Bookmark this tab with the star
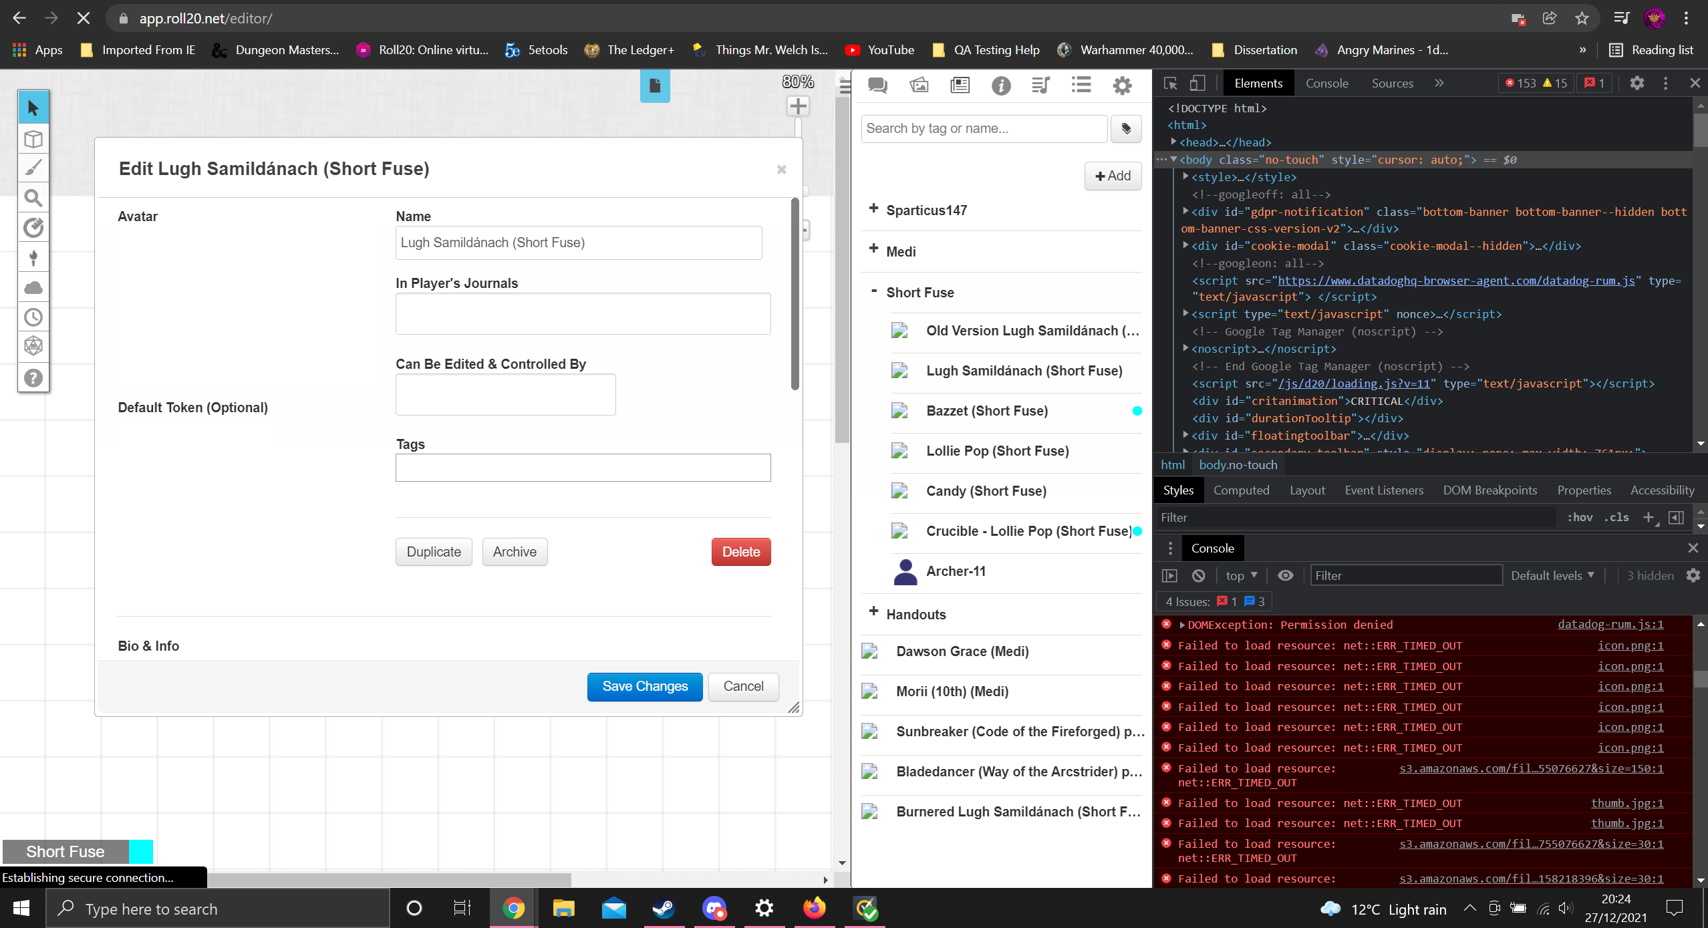 (1582, 18)
